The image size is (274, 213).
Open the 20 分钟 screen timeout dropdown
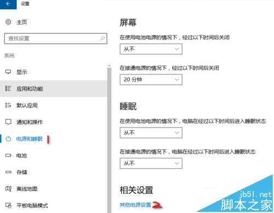[151, 79]
